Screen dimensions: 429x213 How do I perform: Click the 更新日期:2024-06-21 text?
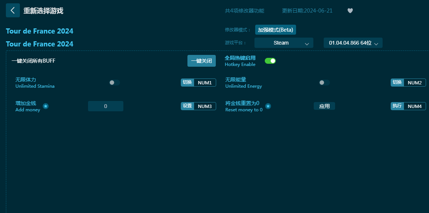click(307, 11)
